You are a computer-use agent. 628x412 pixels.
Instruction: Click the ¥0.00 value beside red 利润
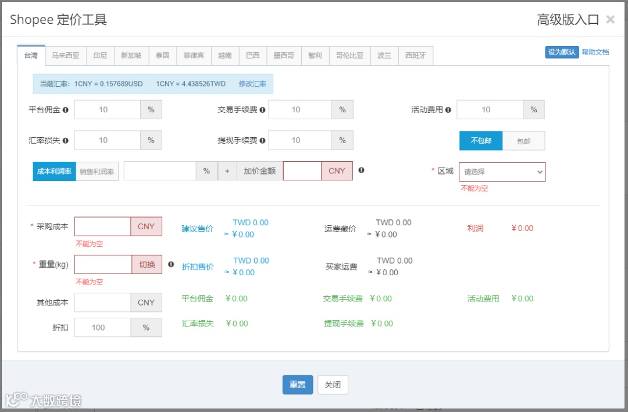tap(522, 229)
